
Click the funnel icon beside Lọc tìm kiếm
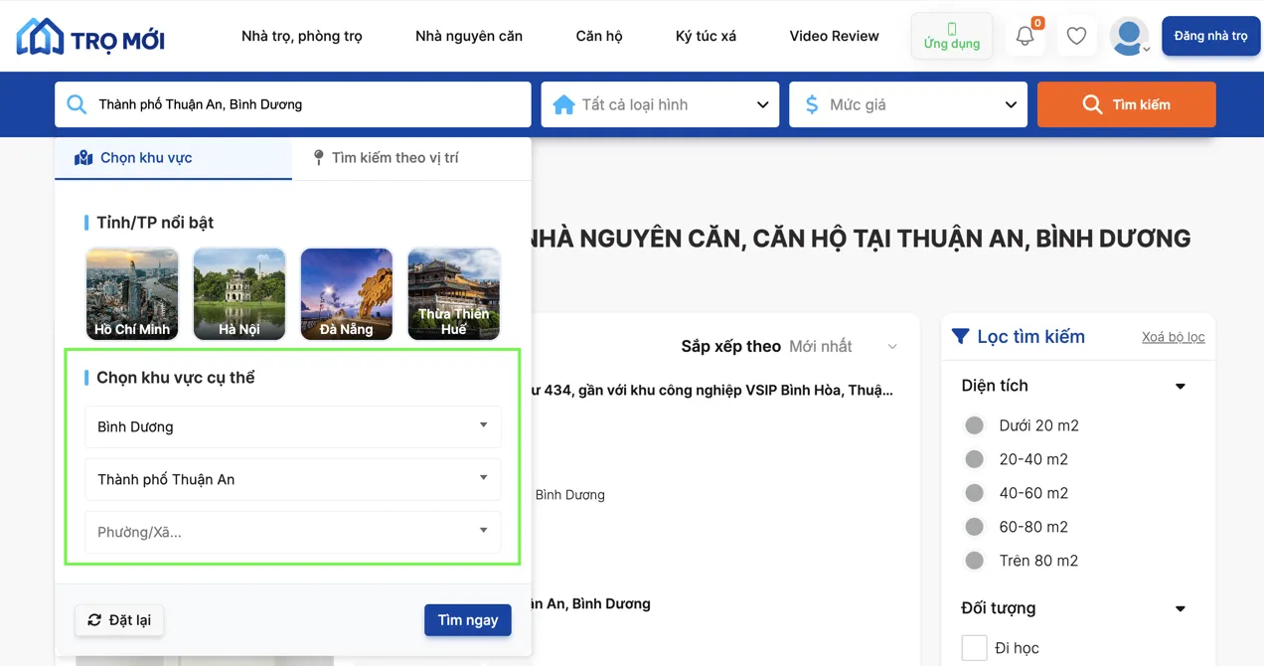(960, 336)
